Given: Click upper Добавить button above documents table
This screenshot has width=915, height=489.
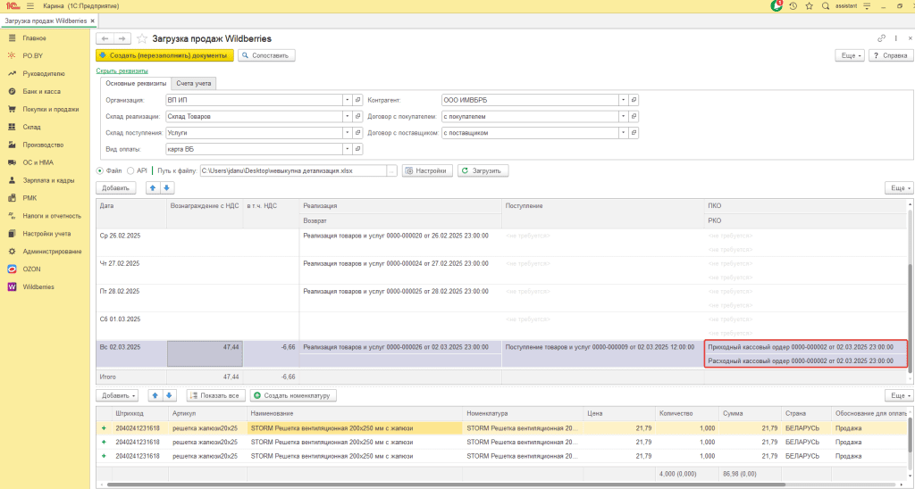Looking at the screenshot, I should [x=115, y=187].
